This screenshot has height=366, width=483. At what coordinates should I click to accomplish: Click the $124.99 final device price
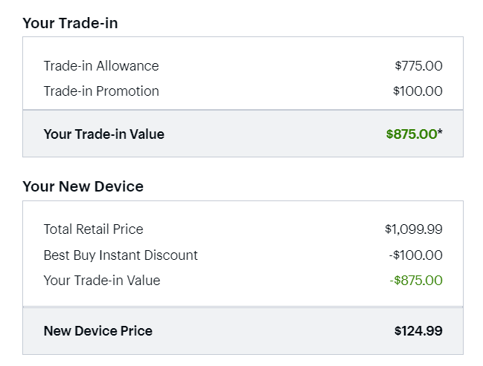[x=418, y=331]
